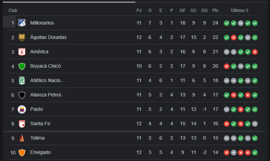Viewport: 270px width, 161px height.
Task: Click the Tolima crest icon
Action: (22, 138)
